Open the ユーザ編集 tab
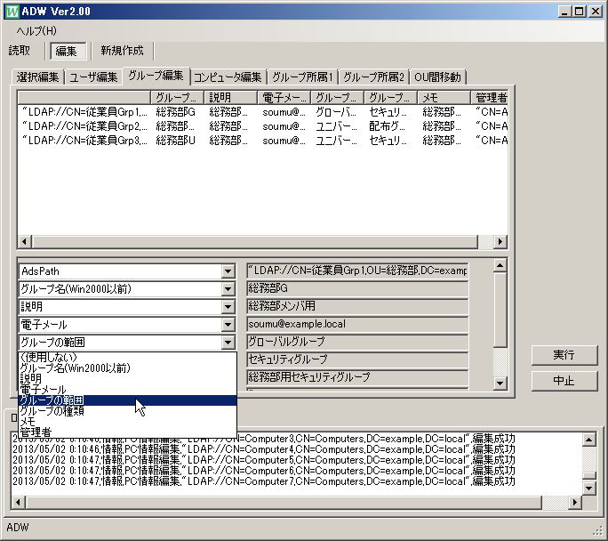608x541 pixels. 93,77
